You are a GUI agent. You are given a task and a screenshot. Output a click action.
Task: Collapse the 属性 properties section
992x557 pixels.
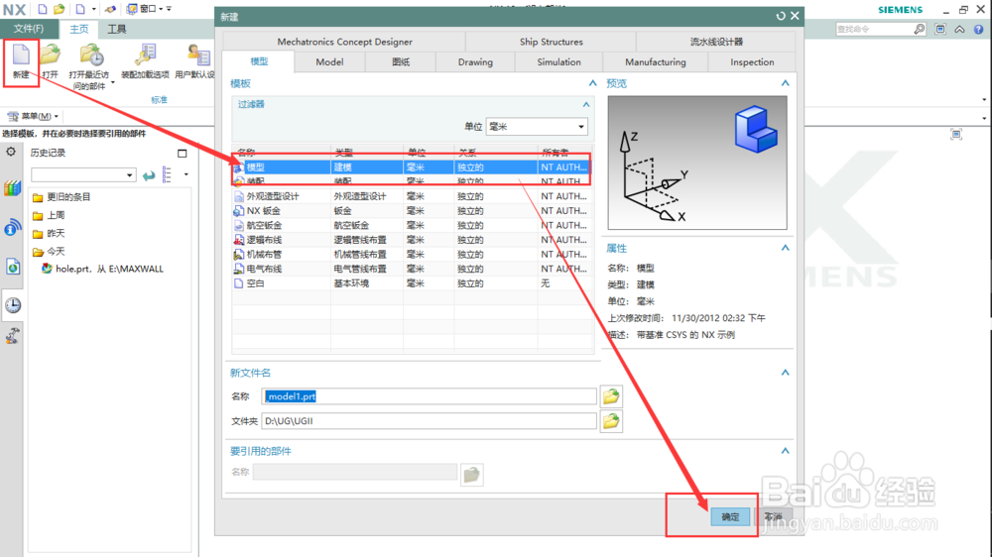[785, 248]
